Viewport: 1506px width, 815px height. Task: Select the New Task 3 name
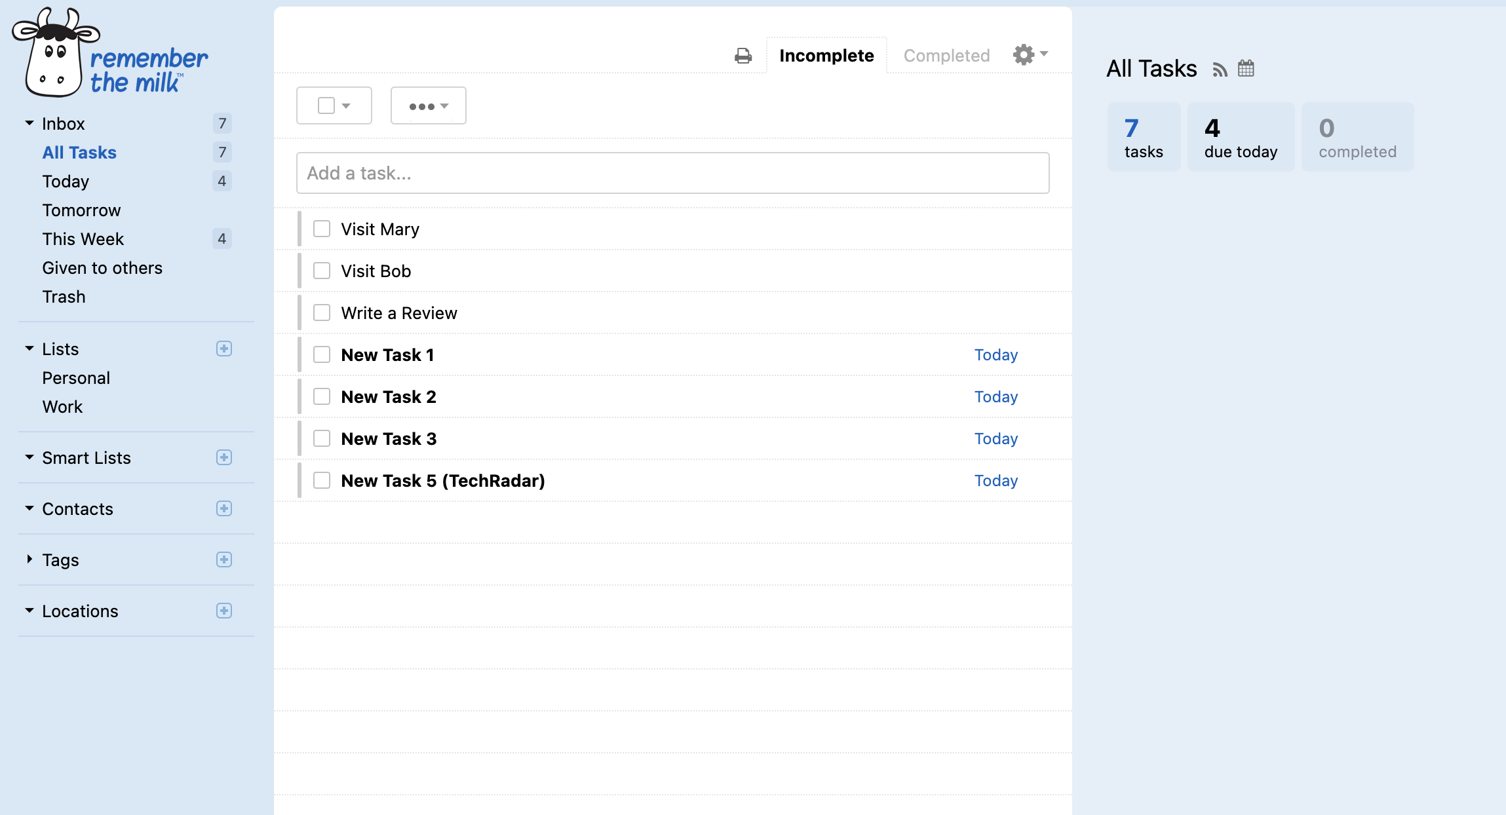tap(389, 439)
